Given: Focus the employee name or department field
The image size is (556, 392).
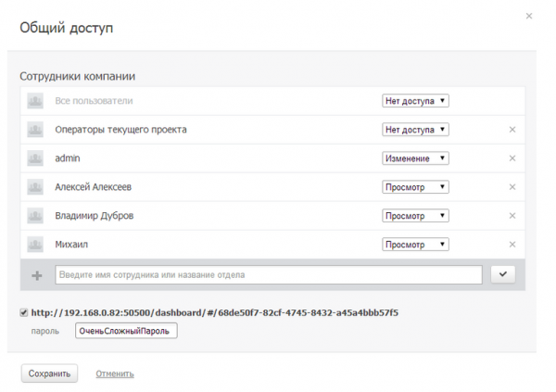Looking at the screenshot, I should click(x=269, y=274).
